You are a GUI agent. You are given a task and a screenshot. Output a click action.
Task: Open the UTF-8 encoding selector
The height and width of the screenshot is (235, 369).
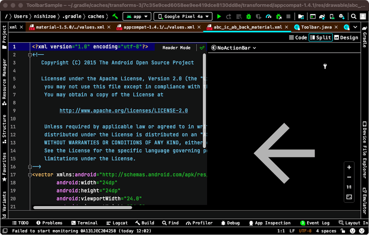point(305,231)
